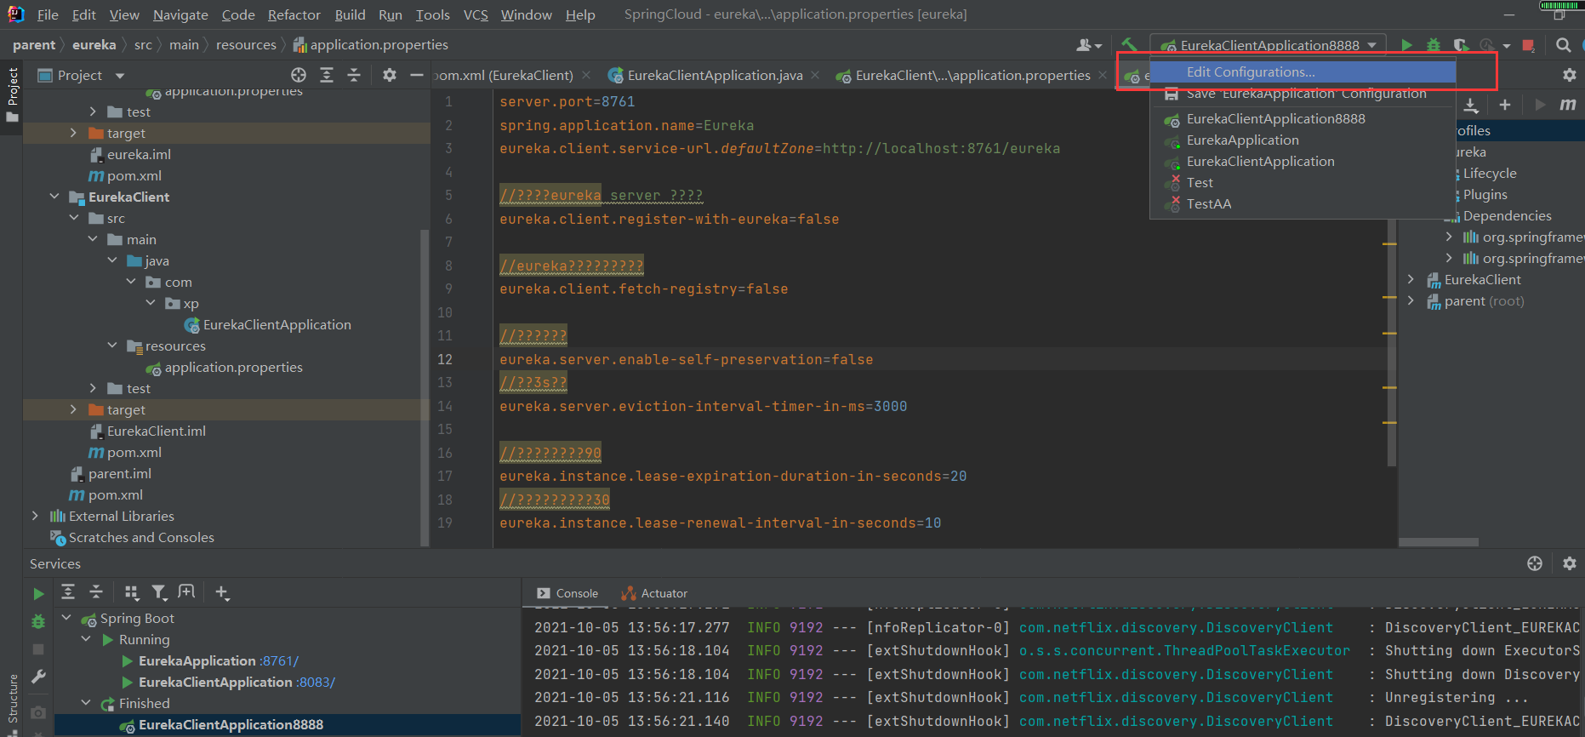Open the Services panel settings gear
1585x737 pixels.
pos(1570,563)
